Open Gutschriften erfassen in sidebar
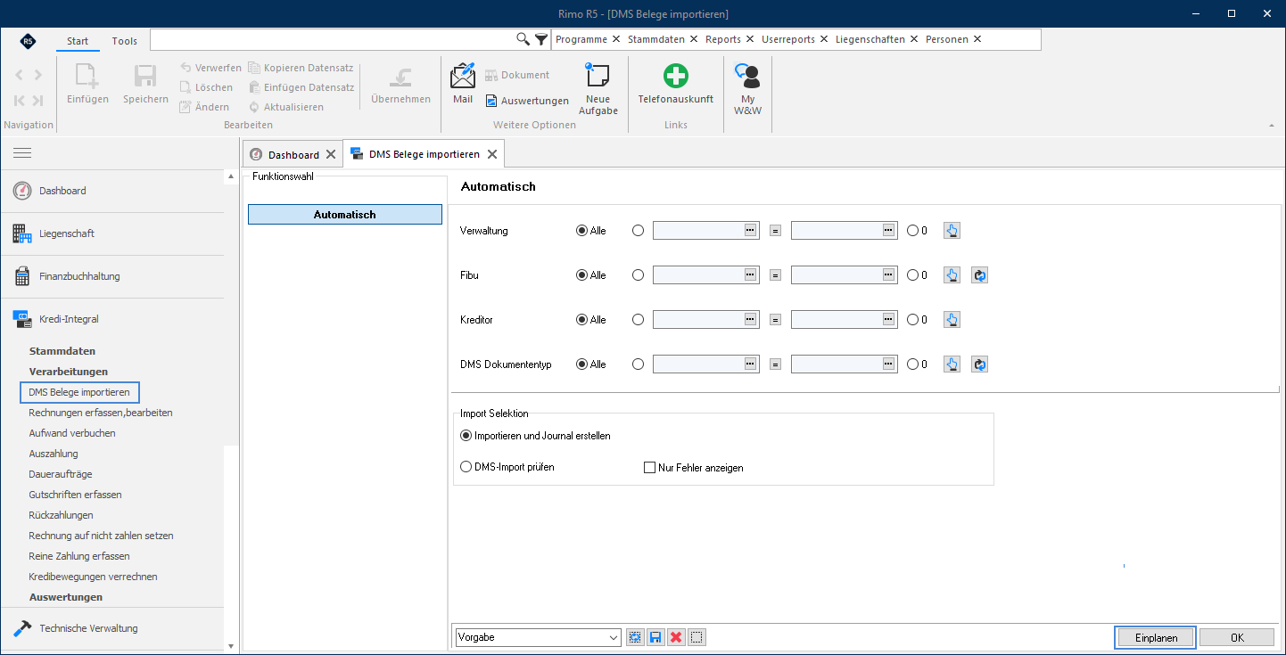 point(75,495)
